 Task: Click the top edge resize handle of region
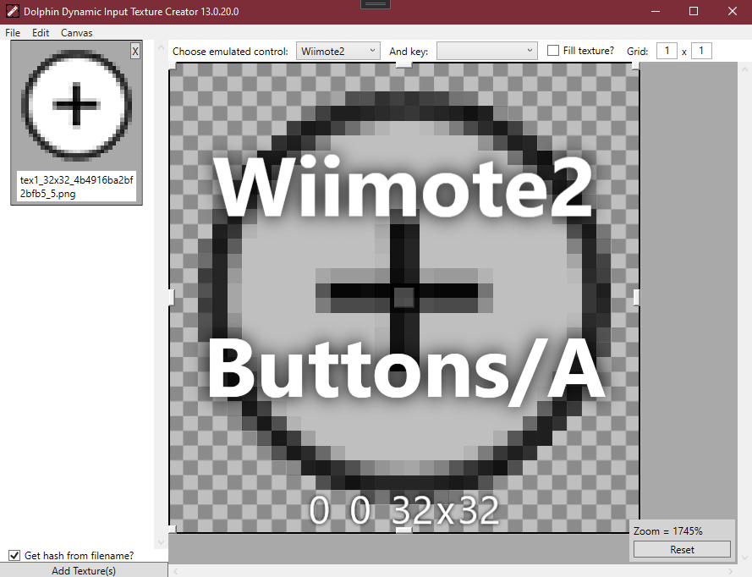point(404,65)
